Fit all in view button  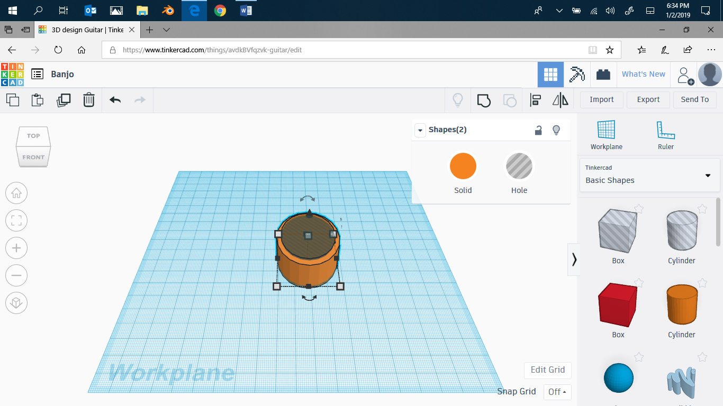point(16,220)
